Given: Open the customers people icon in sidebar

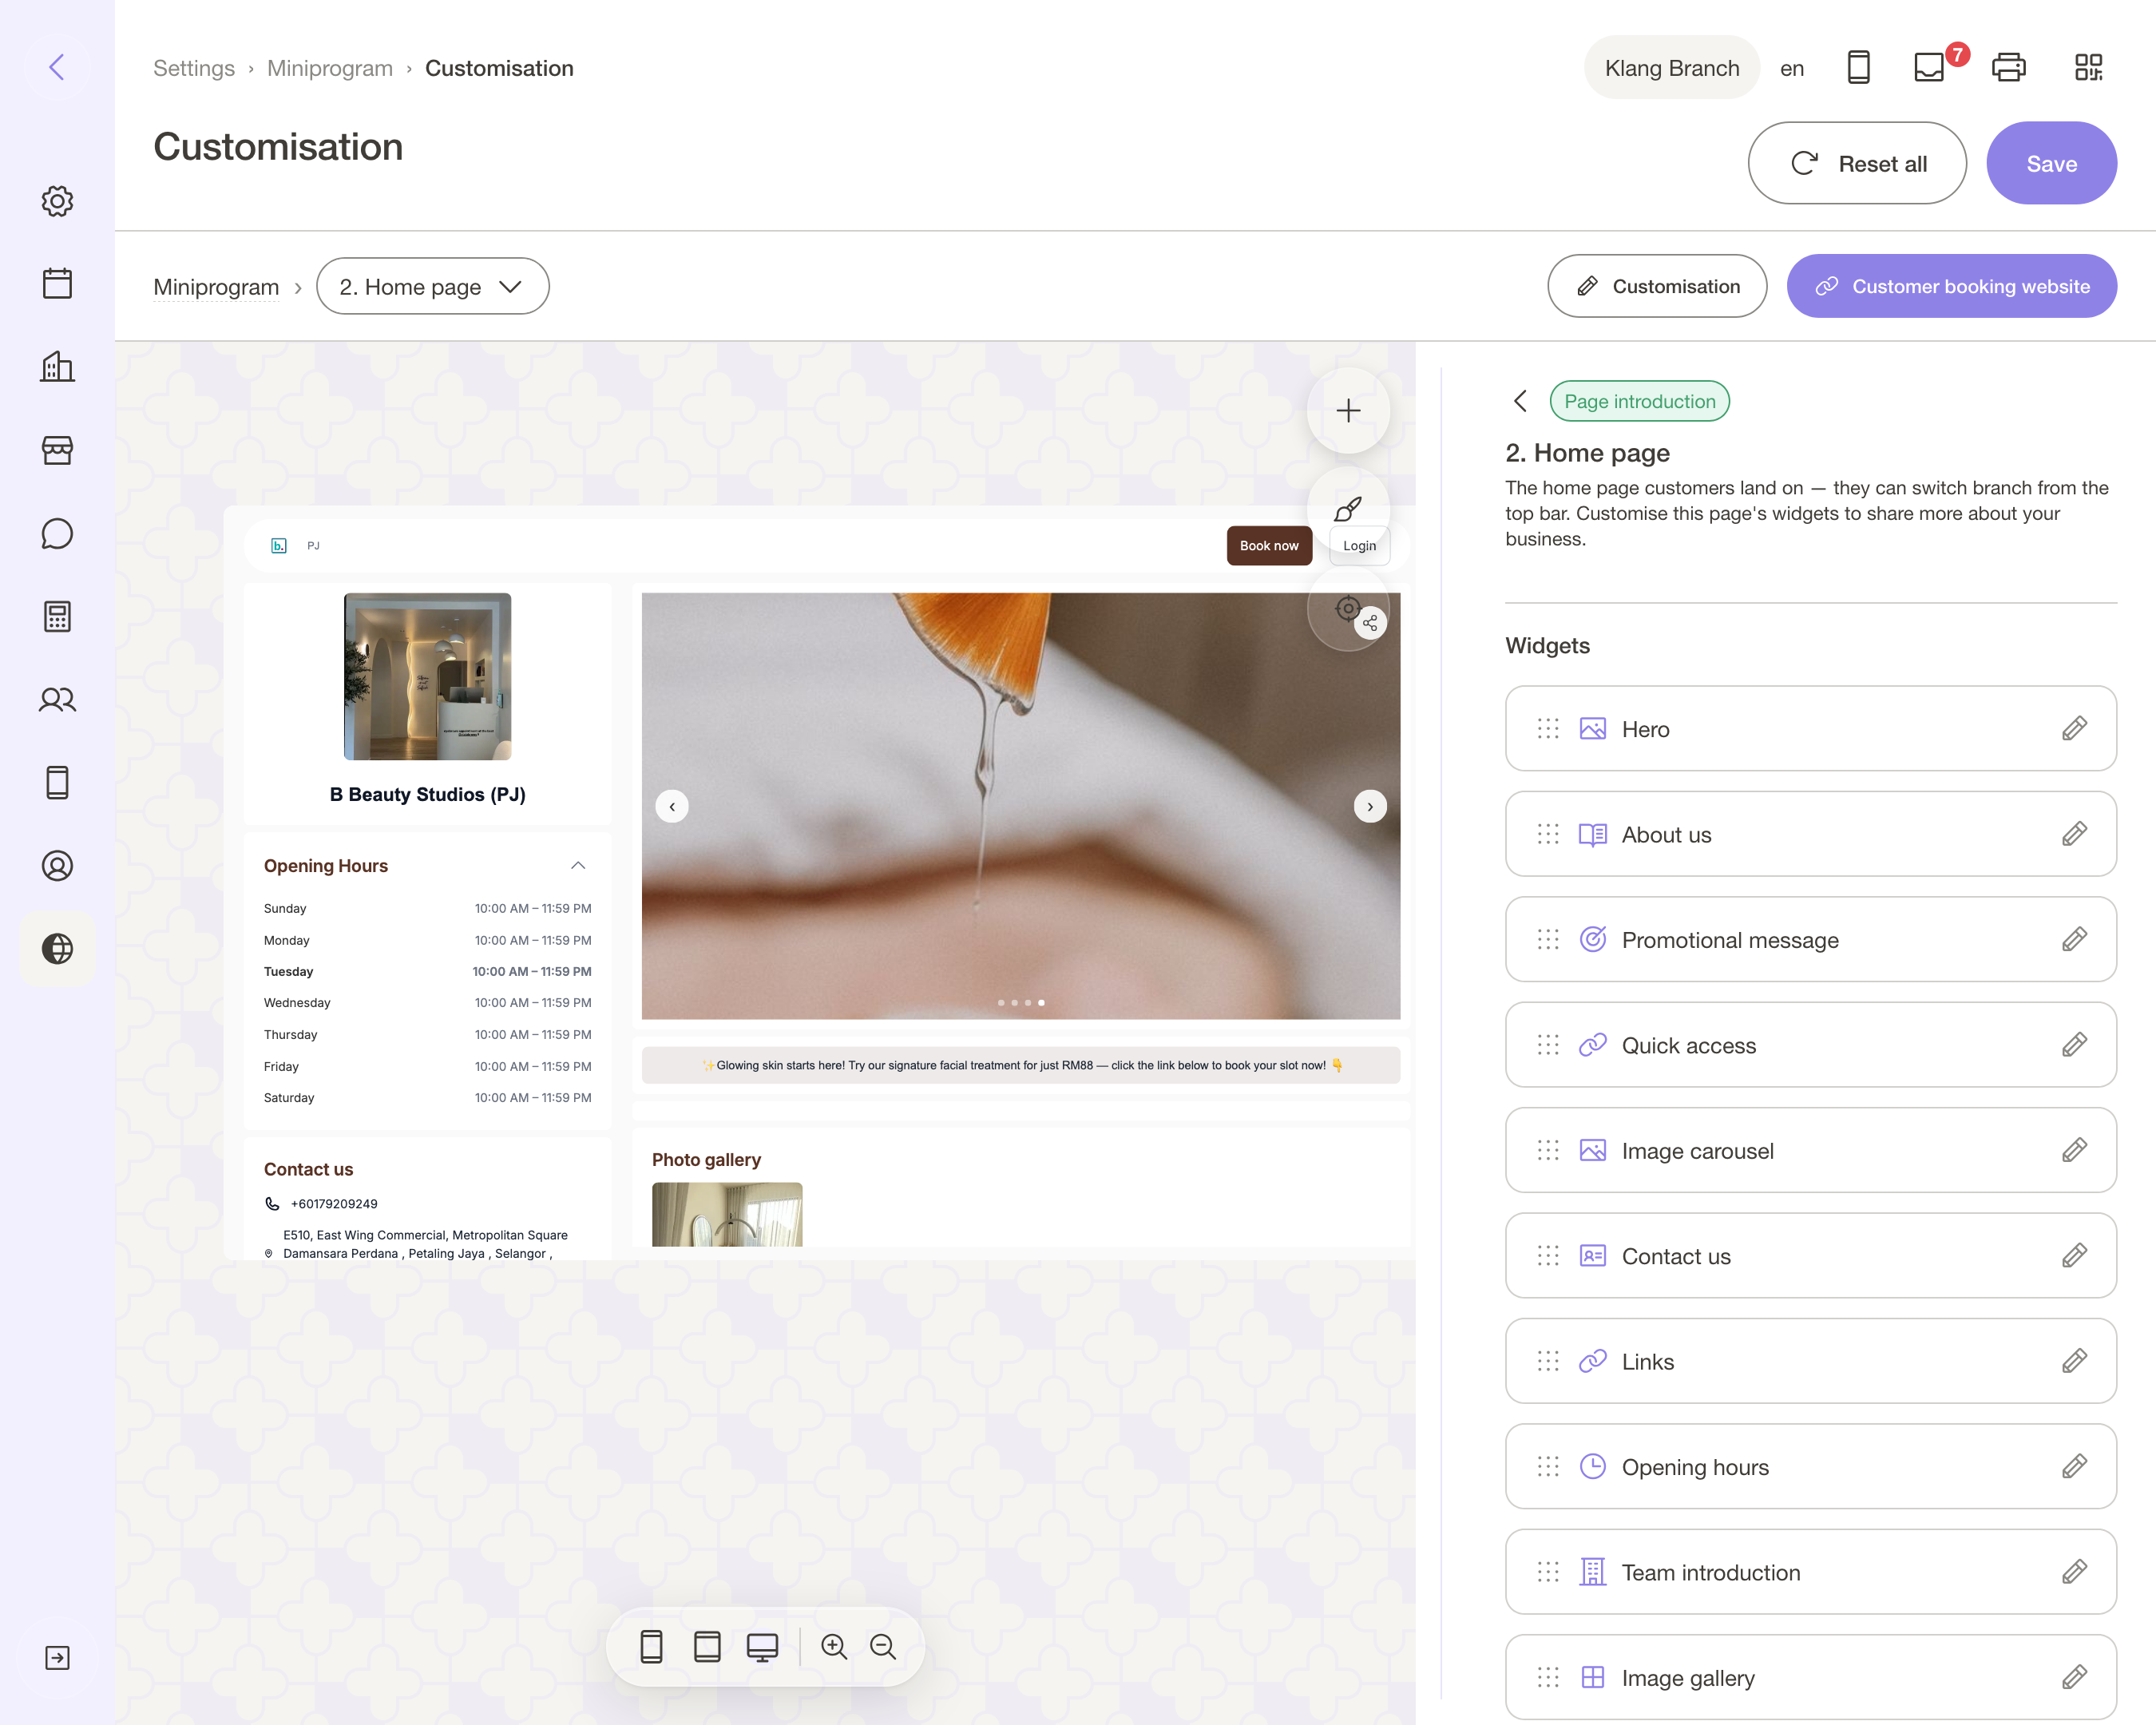Looking at the screenshot, I should click(57, 699).
